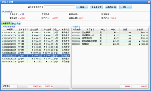
Task: Sort details by 商品名称 header
Action: 91,29
